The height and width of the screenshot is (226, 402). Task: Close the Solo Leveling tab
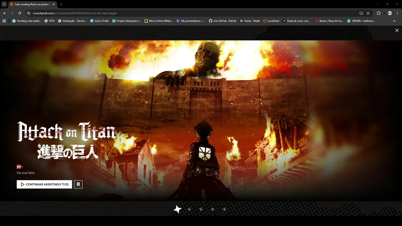pos(53,4)
